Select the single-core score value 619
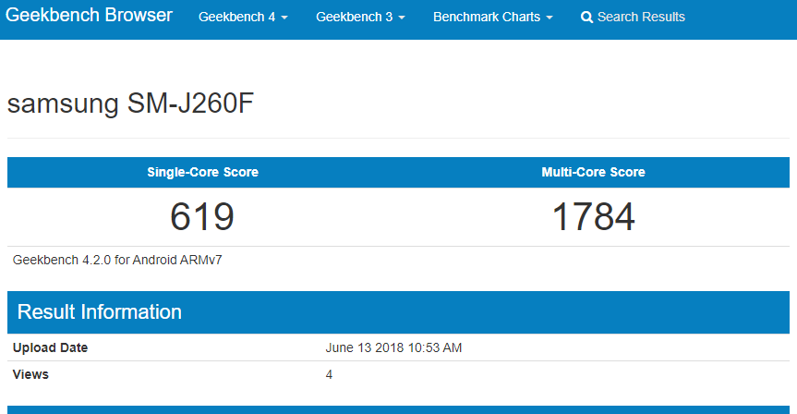 tap(202, 216)
